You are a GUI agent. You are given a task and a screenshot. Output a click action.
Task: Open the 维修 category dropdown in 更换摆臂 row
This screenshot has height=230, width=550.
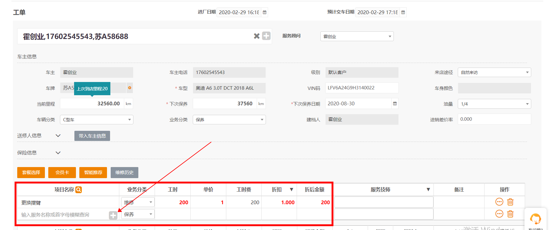138,202
